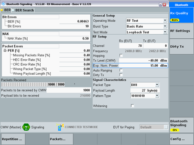Enable the Whitening checkbox
Screen dimensions: 194x145
click(132, 106)
